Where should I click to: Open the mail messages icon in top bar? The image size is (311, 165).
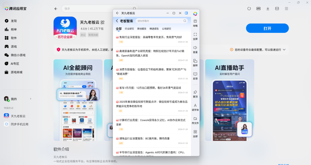point(277,9)
